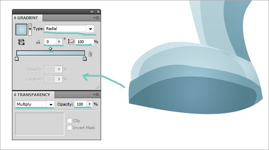Open the gradient stop Opacity flyout arrow
The width and height of the screenshot is (269, 150).
[59, 69]
